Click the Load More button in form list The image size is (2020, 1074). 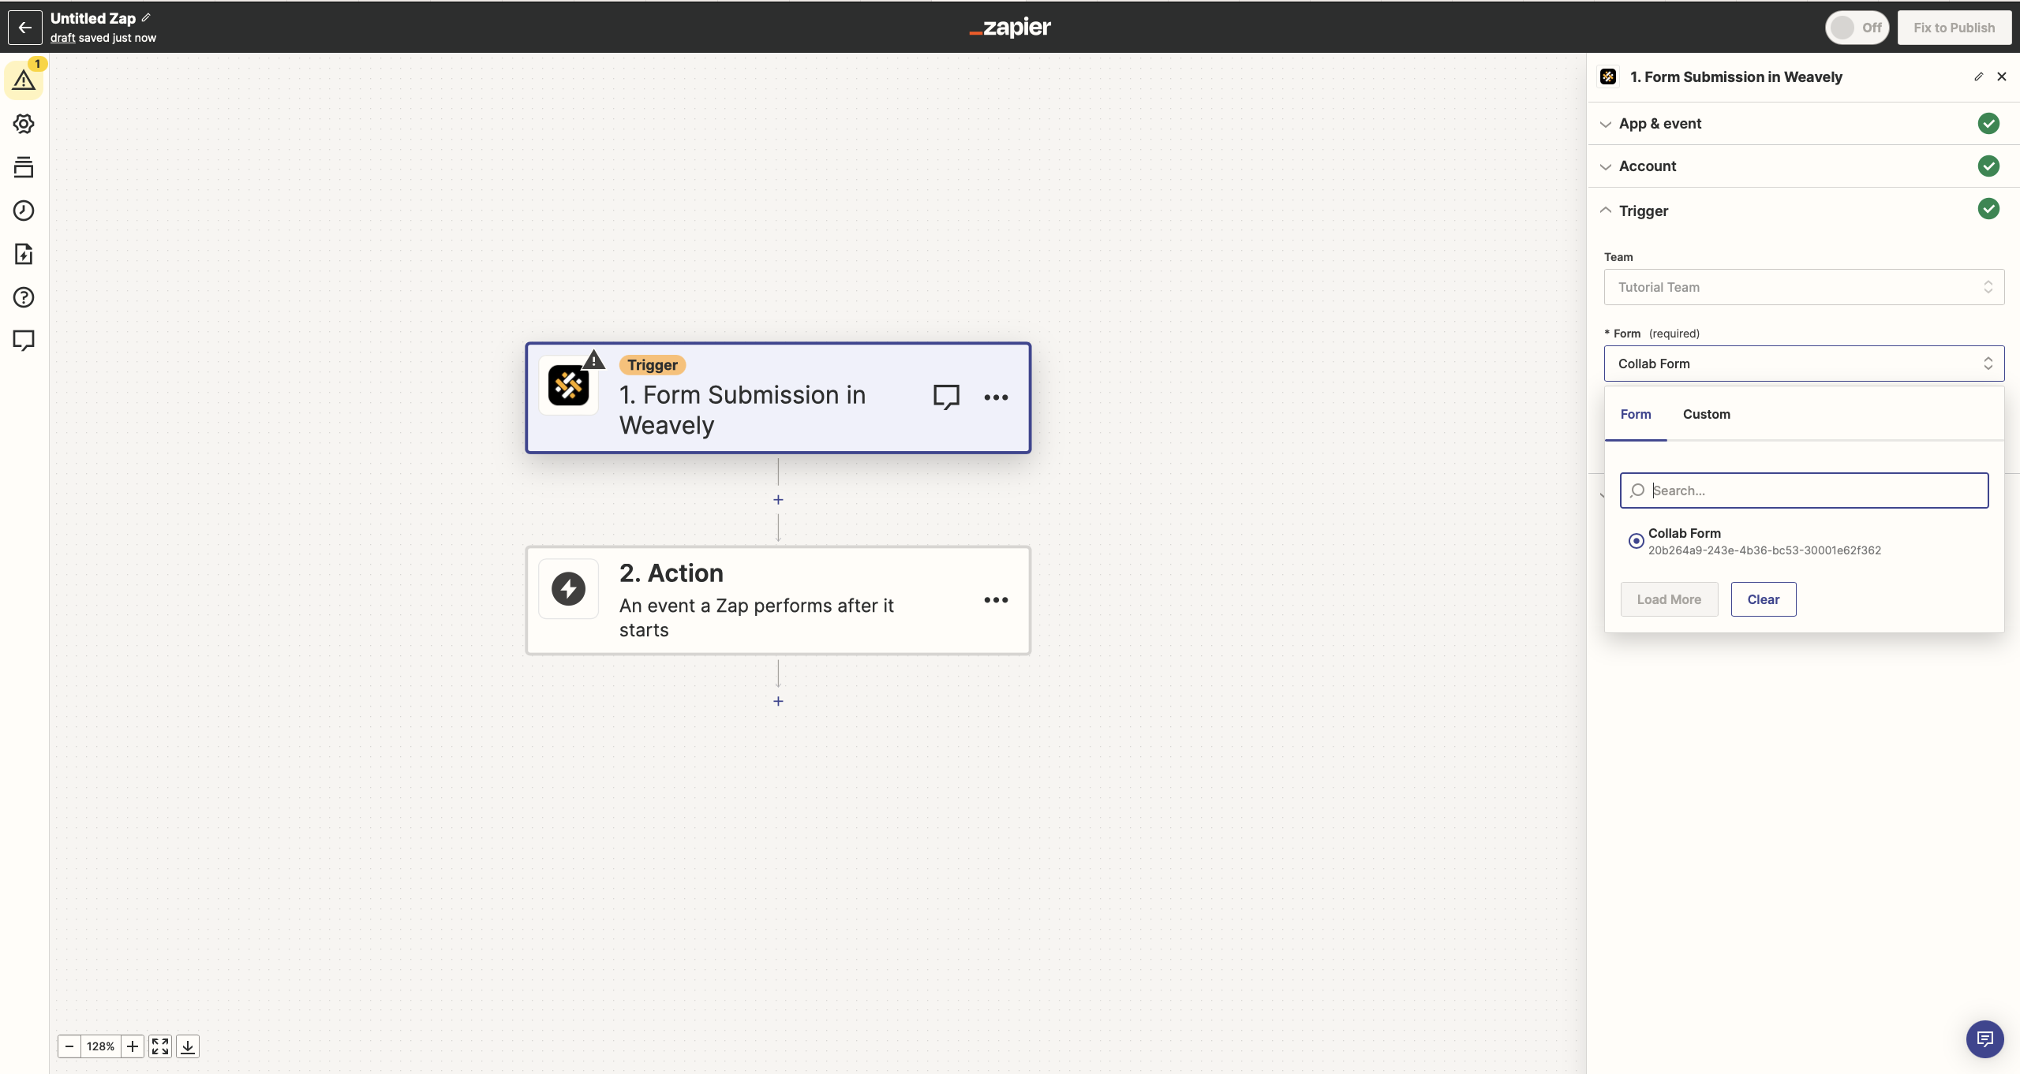[x=1670, y=599]
